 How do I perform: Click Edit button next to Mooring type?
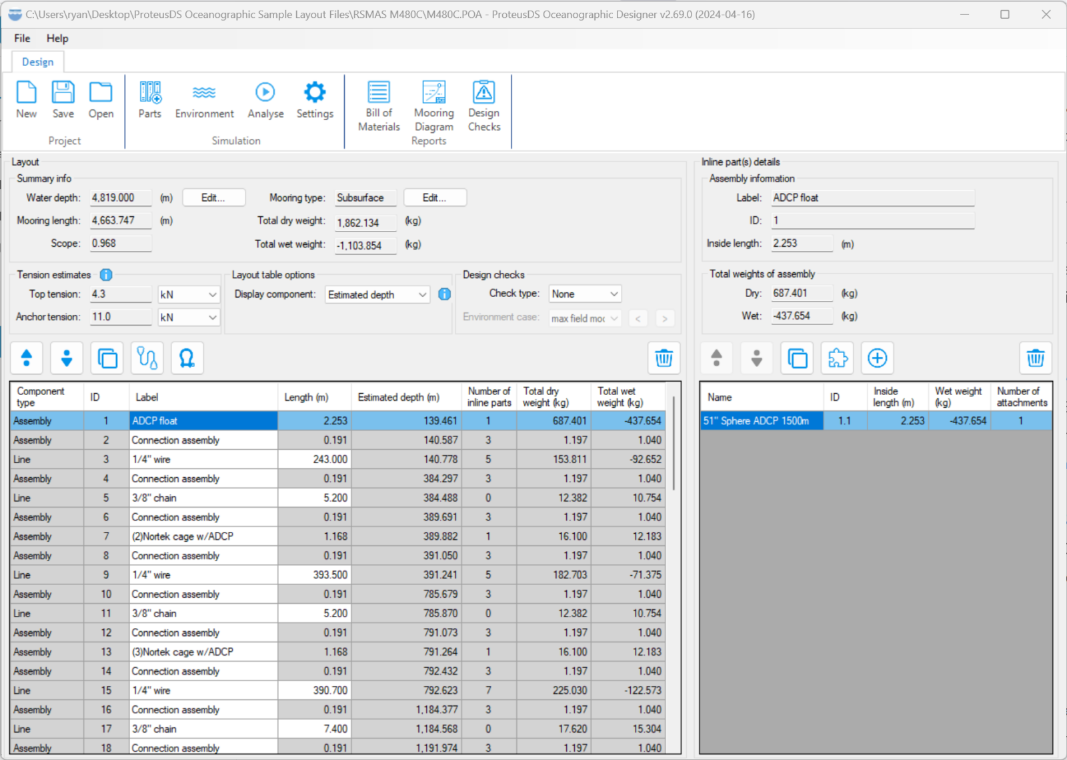434,198
